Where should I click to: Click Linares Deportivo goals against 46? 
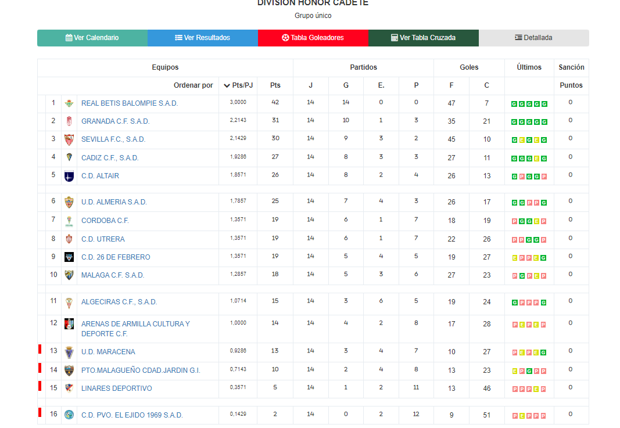tap(487, 389)
